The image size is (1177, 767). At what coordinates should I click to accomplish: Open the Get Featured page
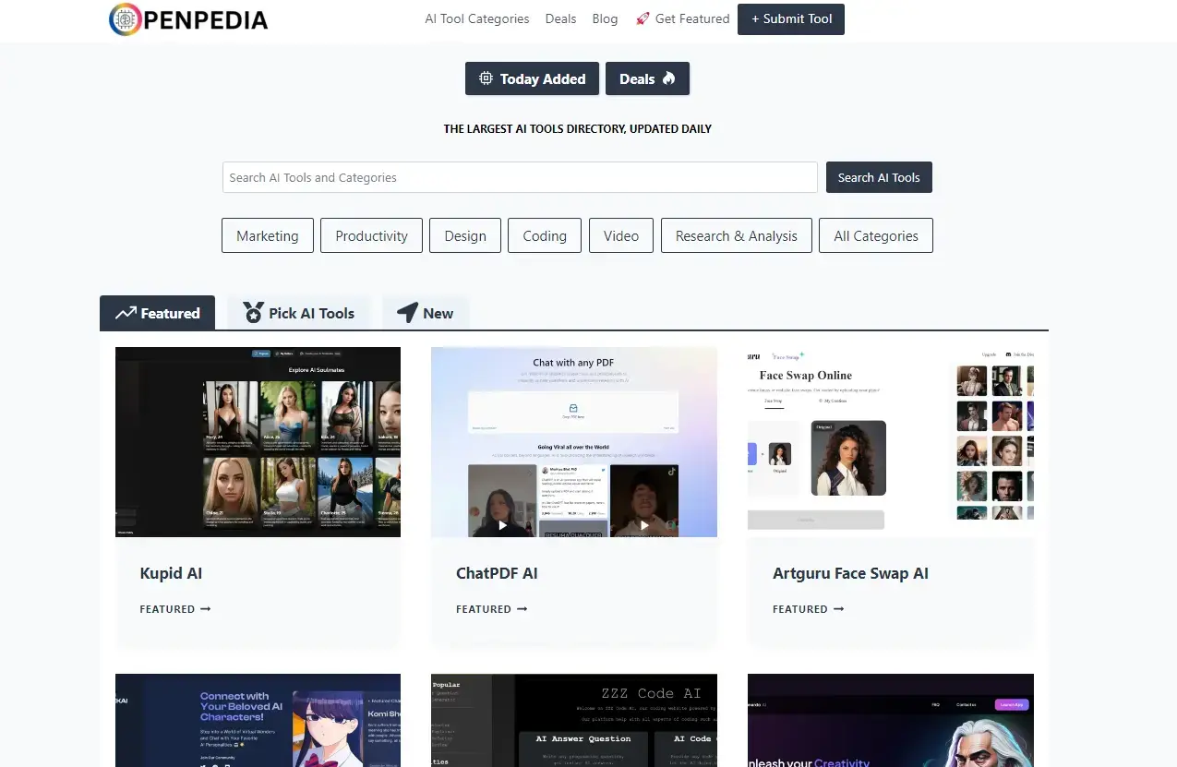pos(683,18)
